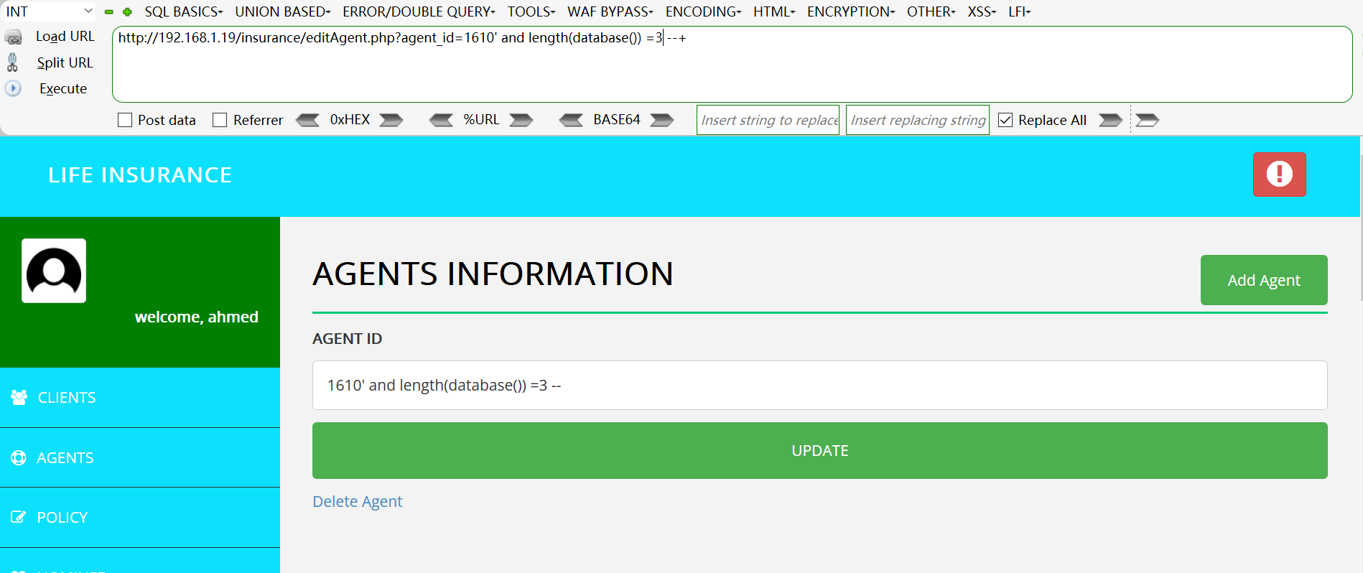1363x573 pixels.
Task: Click the red exclamation alert button
Action: coord(1280,174)
